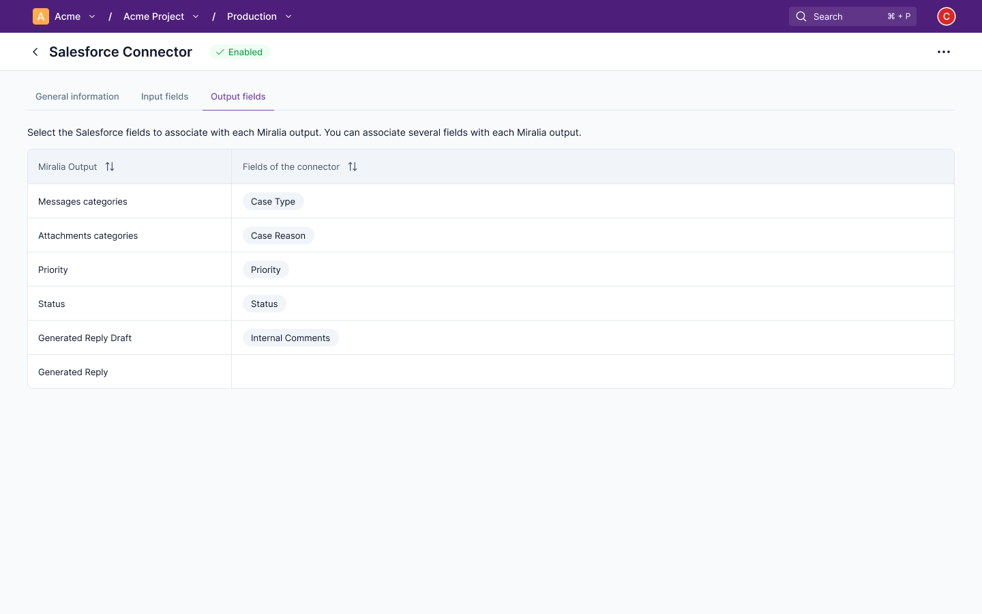
Task: Click the Fields of the connector header text
Action: point(291,166)
